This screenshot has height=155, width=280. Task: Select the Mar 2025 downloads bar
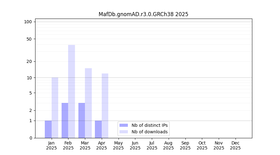click(88, 103)
